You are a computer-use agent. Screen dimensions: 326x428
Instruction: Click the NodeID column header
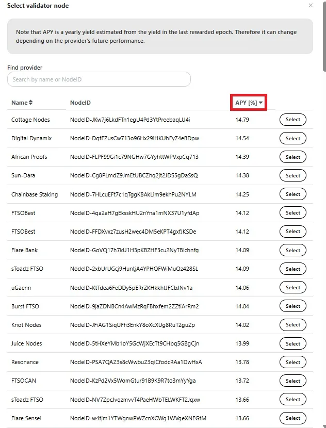click(80, 103)
